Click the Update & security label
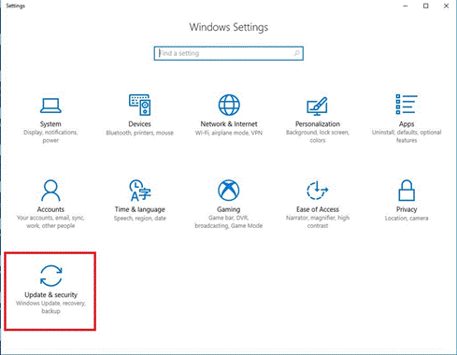The height and width of the screenshot is (355, 457). pos(50,294)
